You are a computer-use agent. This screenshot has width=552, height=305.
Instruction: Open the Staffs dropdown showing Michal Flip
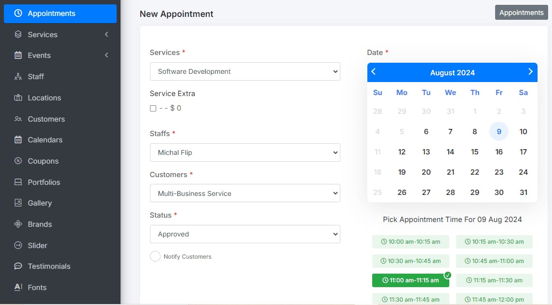245,152
